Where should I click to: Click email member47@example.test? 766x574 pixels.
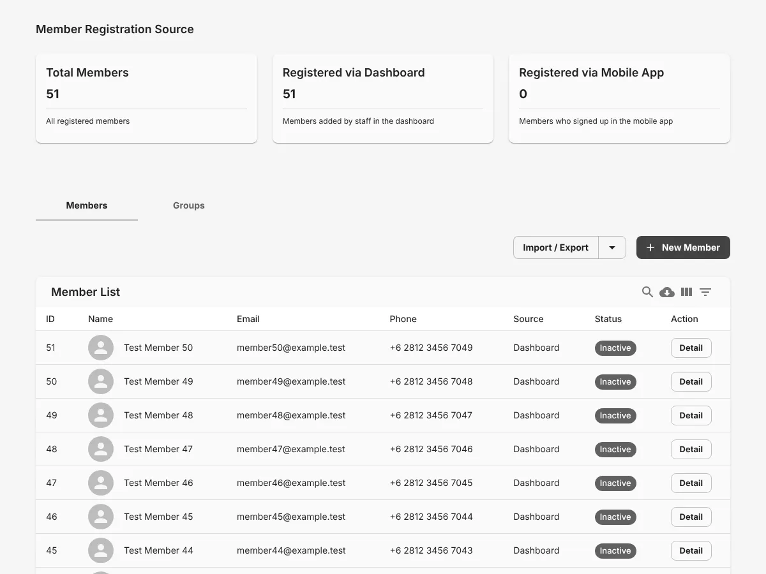(x=291, y=449)
